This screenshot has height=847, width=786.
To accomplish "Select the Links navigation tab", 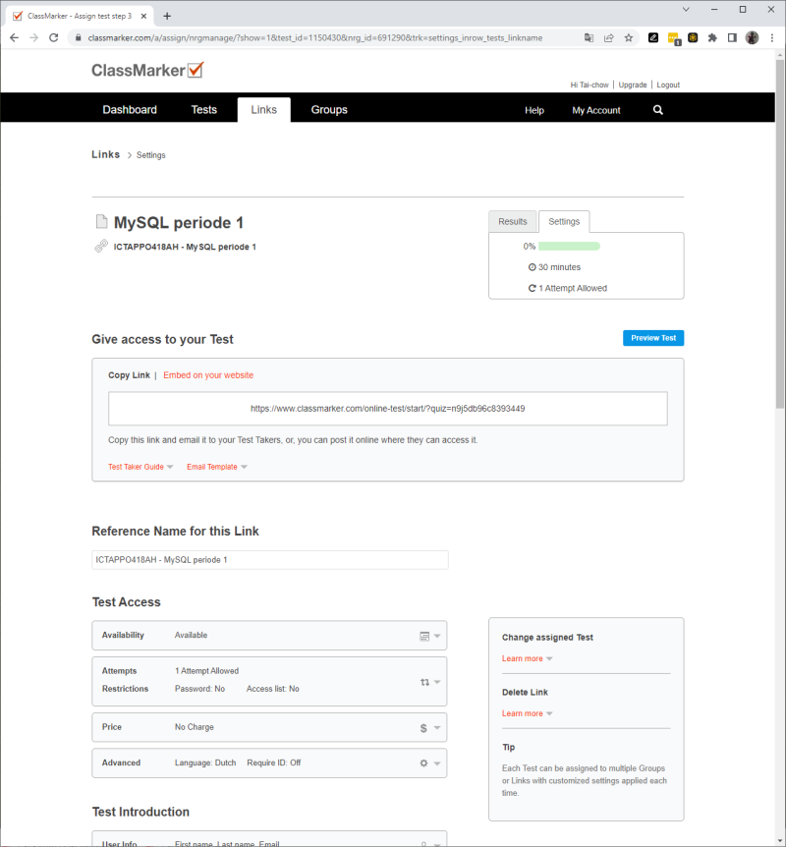I will tap(263, 110).
